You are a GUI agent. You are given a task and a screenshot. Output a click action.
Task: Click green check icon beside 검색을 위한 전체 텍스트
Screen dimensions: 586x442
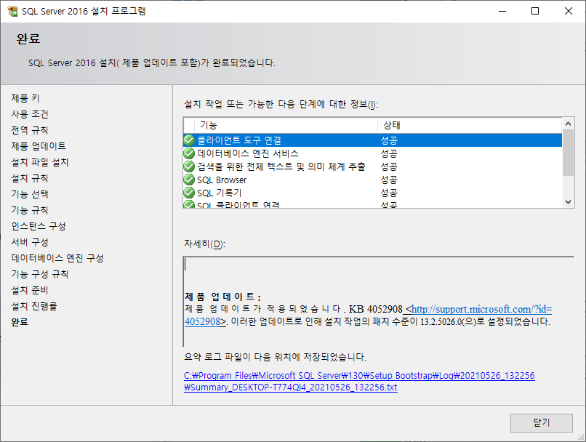(189, 166)
